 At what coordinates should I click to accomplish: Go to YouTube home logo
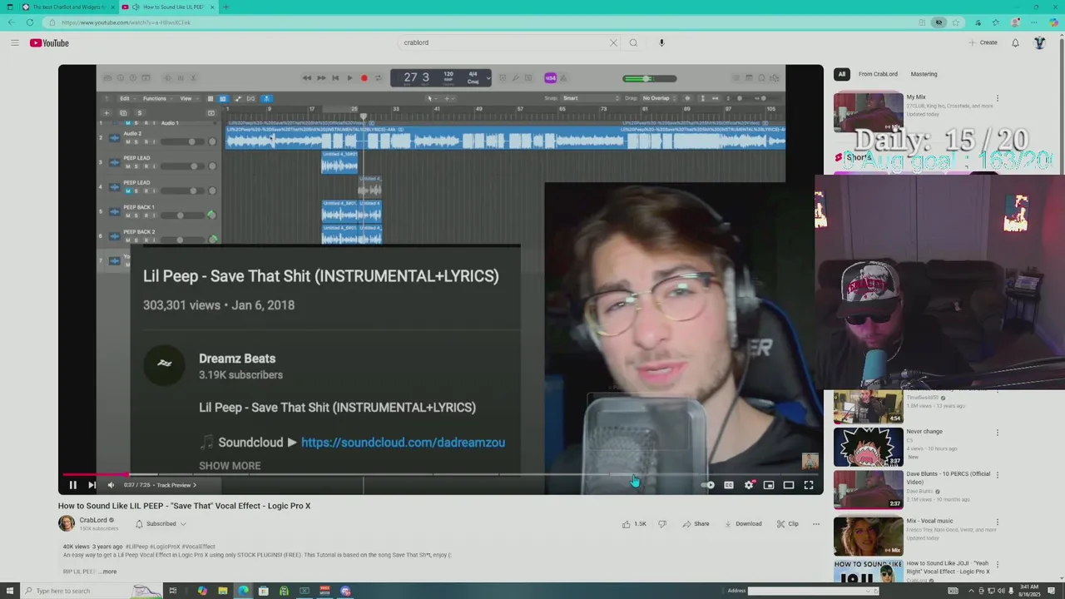(49, 43)
